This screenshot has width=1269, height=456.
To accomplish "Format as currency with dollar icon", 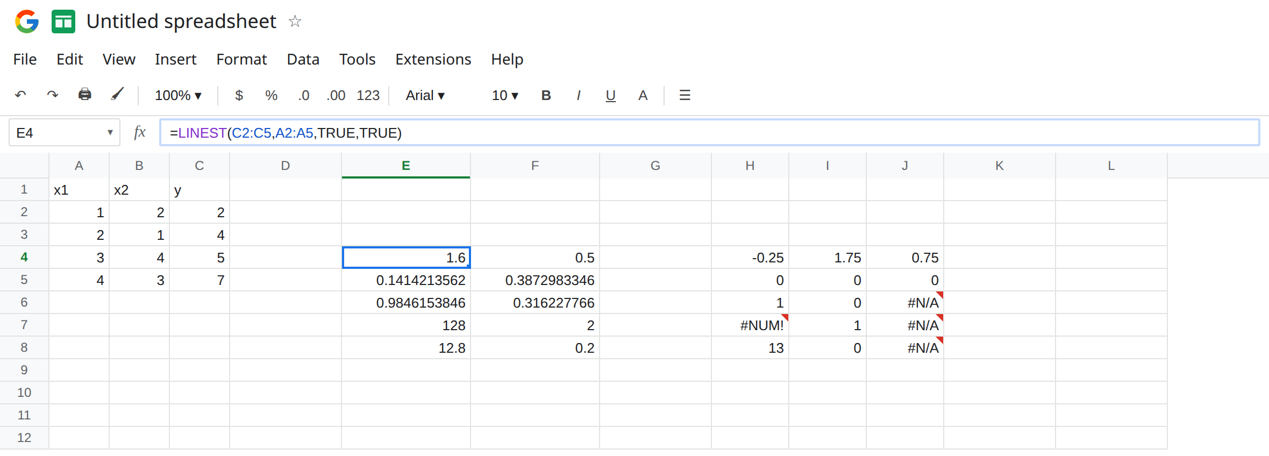I will tap(239, 95).
